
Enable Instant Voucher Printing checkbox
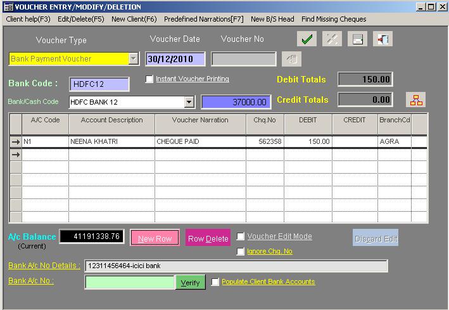(x=149, y=79)
